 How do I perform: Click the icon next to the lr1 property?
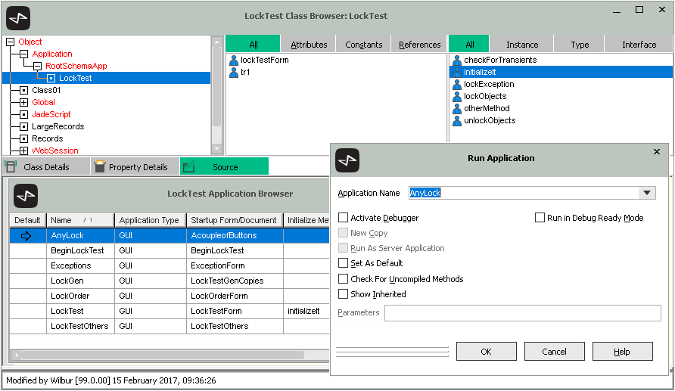click(234, 73)
